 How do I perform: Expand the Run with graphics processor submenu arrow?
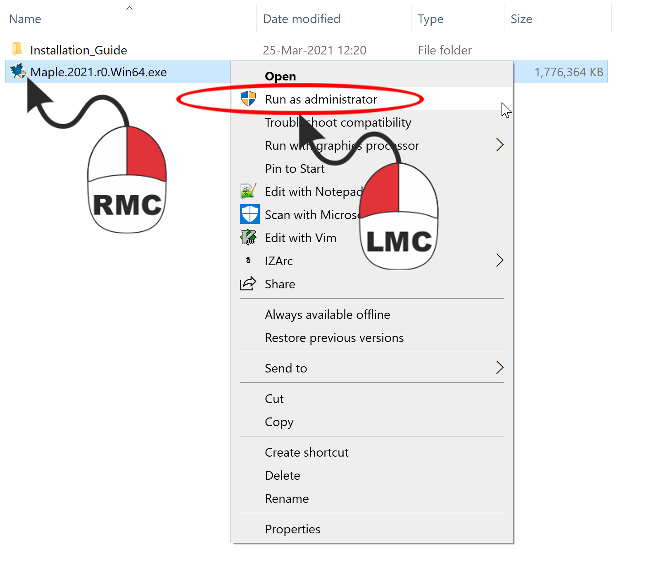(x=499, y=145)
